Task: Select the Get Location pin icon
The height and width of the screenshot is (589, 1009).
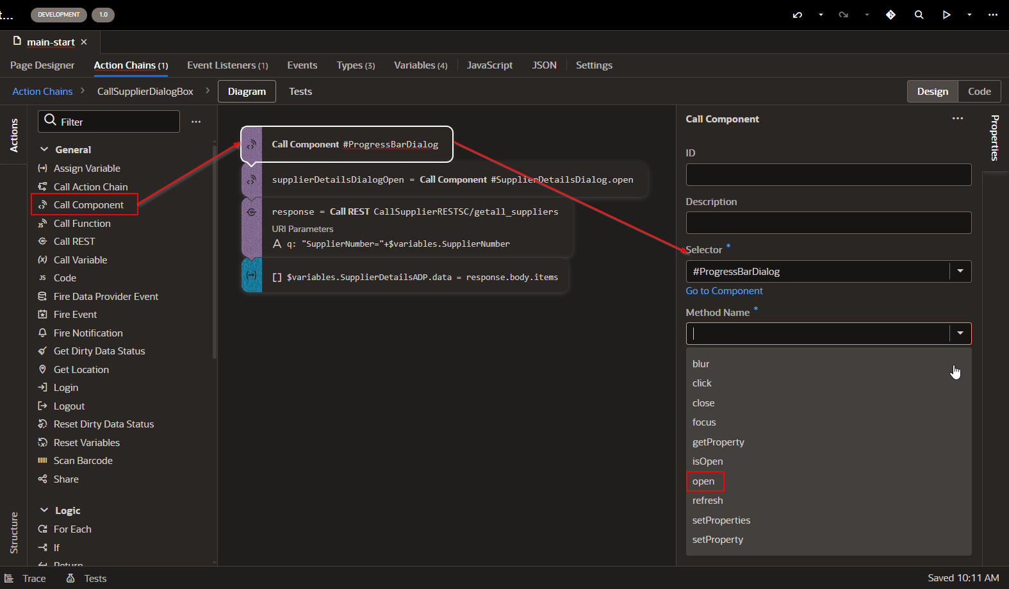Action: (42, 369)
